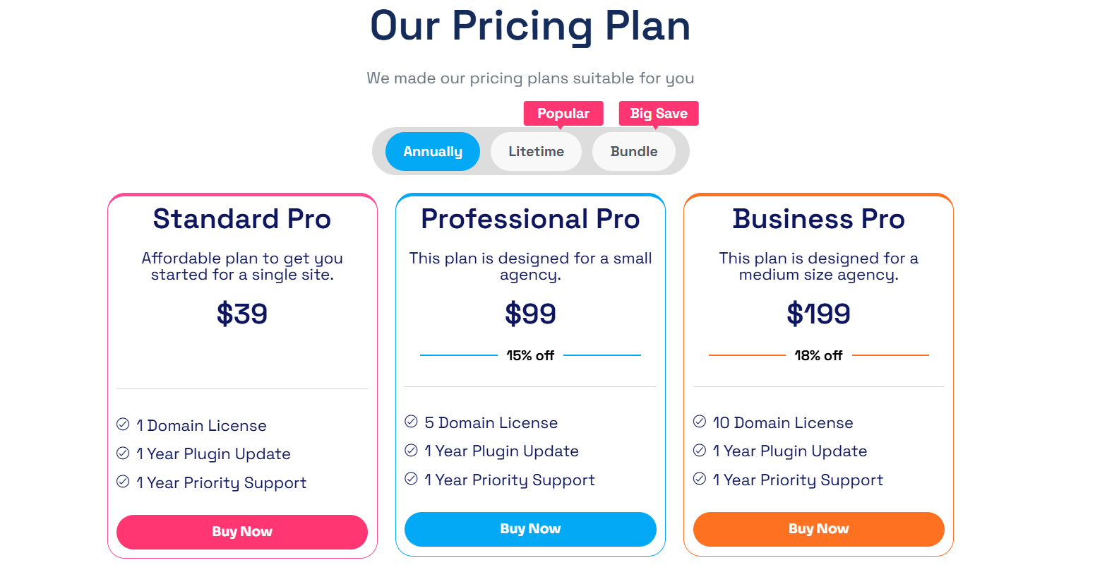1119x582 pixels.
Task: Click Professional Pro's Priority Support checkmark icon
Action: click(411, 479)
